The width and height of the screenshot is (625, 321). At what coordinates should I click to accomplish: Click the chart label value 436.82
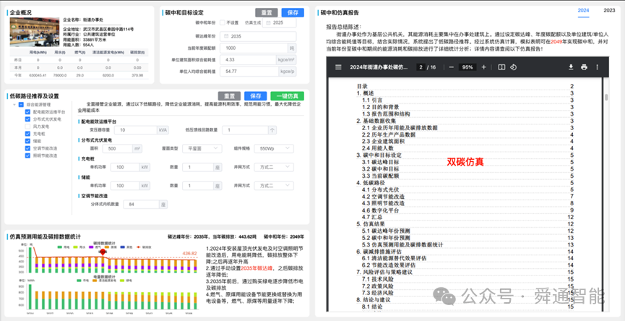point(190,253)
